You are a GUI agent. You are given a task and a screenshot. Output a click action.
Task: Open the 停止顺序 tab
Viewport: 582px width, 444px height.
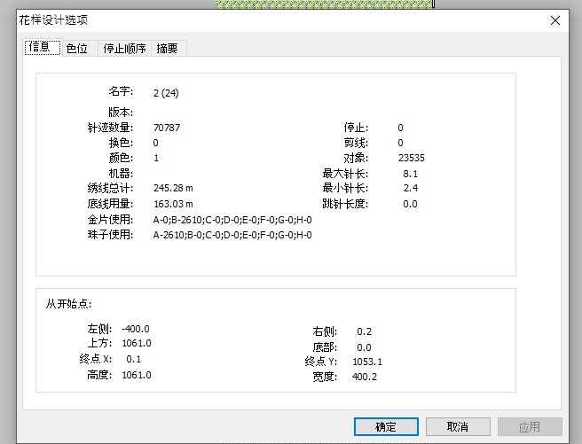[124, 49]
